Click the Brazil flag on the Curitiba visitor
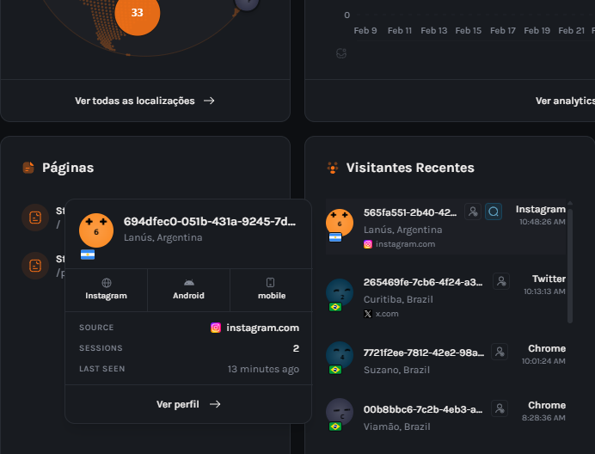This screenshot has height=454, width=595. [x=335, y=307]
